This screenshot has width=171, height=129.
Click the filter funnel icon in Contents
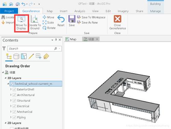(4, 48)
